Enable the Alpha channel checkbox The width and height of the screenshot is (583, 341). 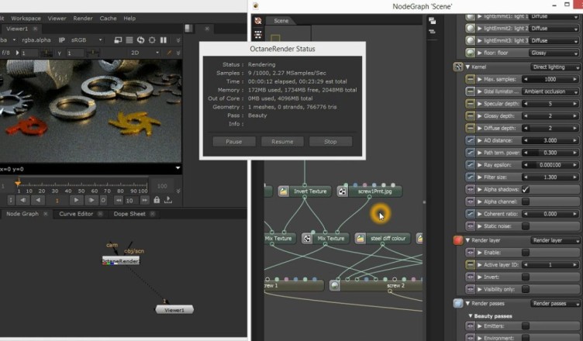point(526,201)
